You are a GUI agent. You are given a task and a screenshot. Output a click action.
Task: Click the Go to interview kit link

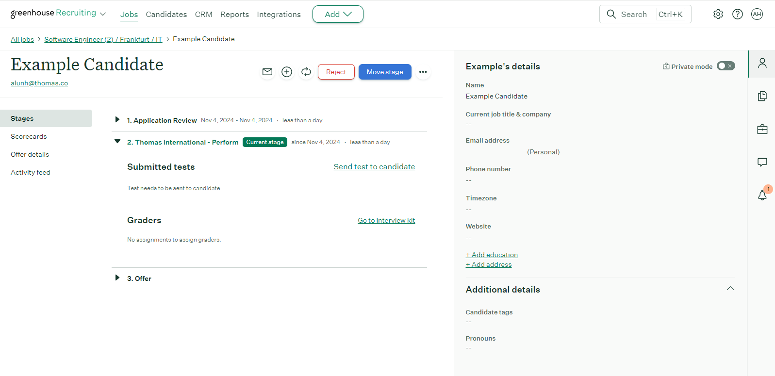pos(386,220)
